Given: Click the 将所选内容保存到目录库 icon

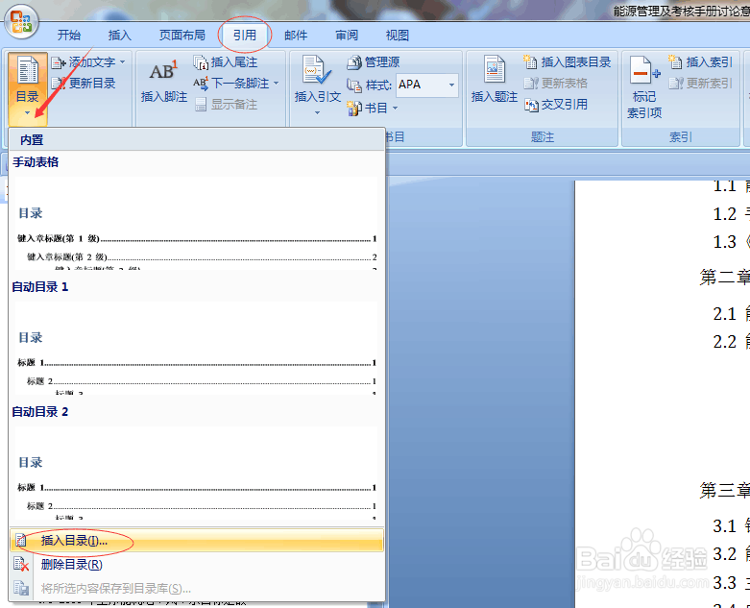Looking at the screenshot, I should [21, 588].
